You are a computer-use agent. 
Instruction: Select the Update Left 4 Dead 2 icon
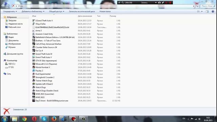coord(34,84)
